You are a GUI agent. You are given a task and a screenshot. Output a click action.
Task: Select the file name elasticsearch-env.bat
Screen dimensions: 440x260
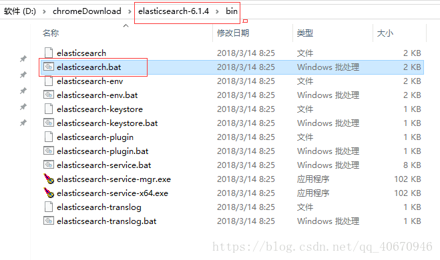97,95
